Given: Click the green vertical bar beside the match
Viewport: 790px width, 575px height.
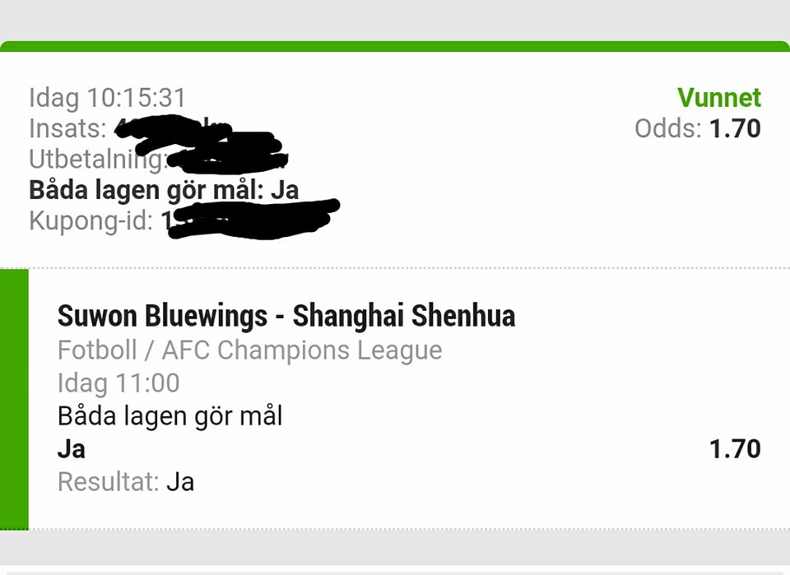Looking at the screenshot, I should click(14, 399).
